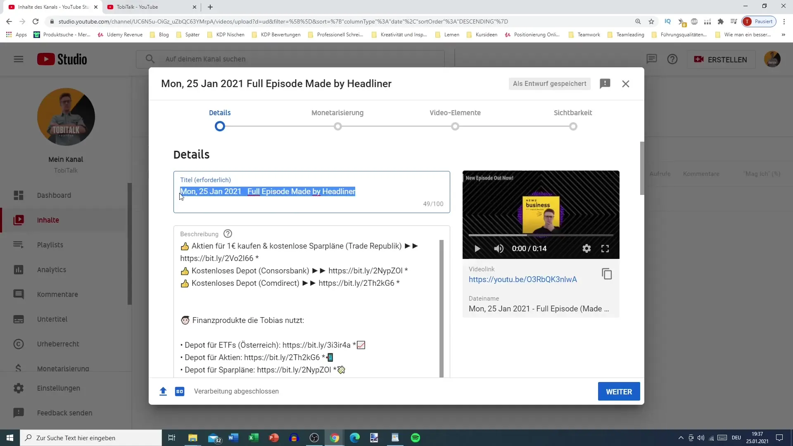Viewport: 793px width, 446px height.
Task: Play the video preview
Action: tap(477, 249)
